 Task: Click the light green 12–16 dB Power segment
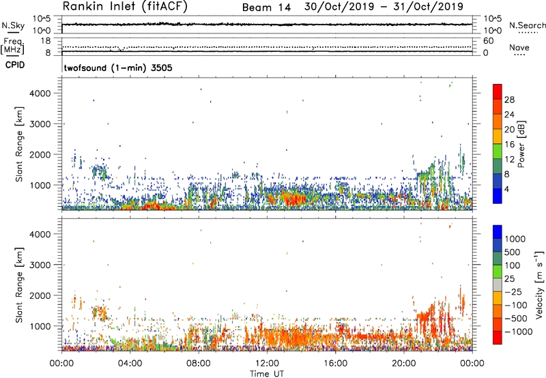[x=498, y=151]
